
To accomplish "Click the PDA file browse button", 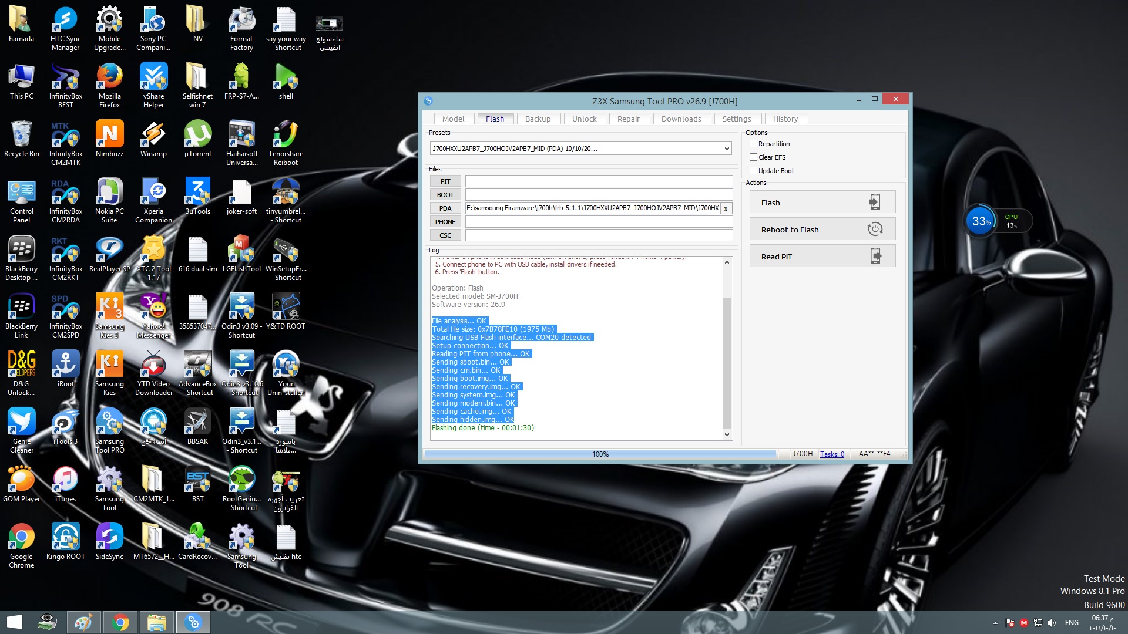I will 445,208.
